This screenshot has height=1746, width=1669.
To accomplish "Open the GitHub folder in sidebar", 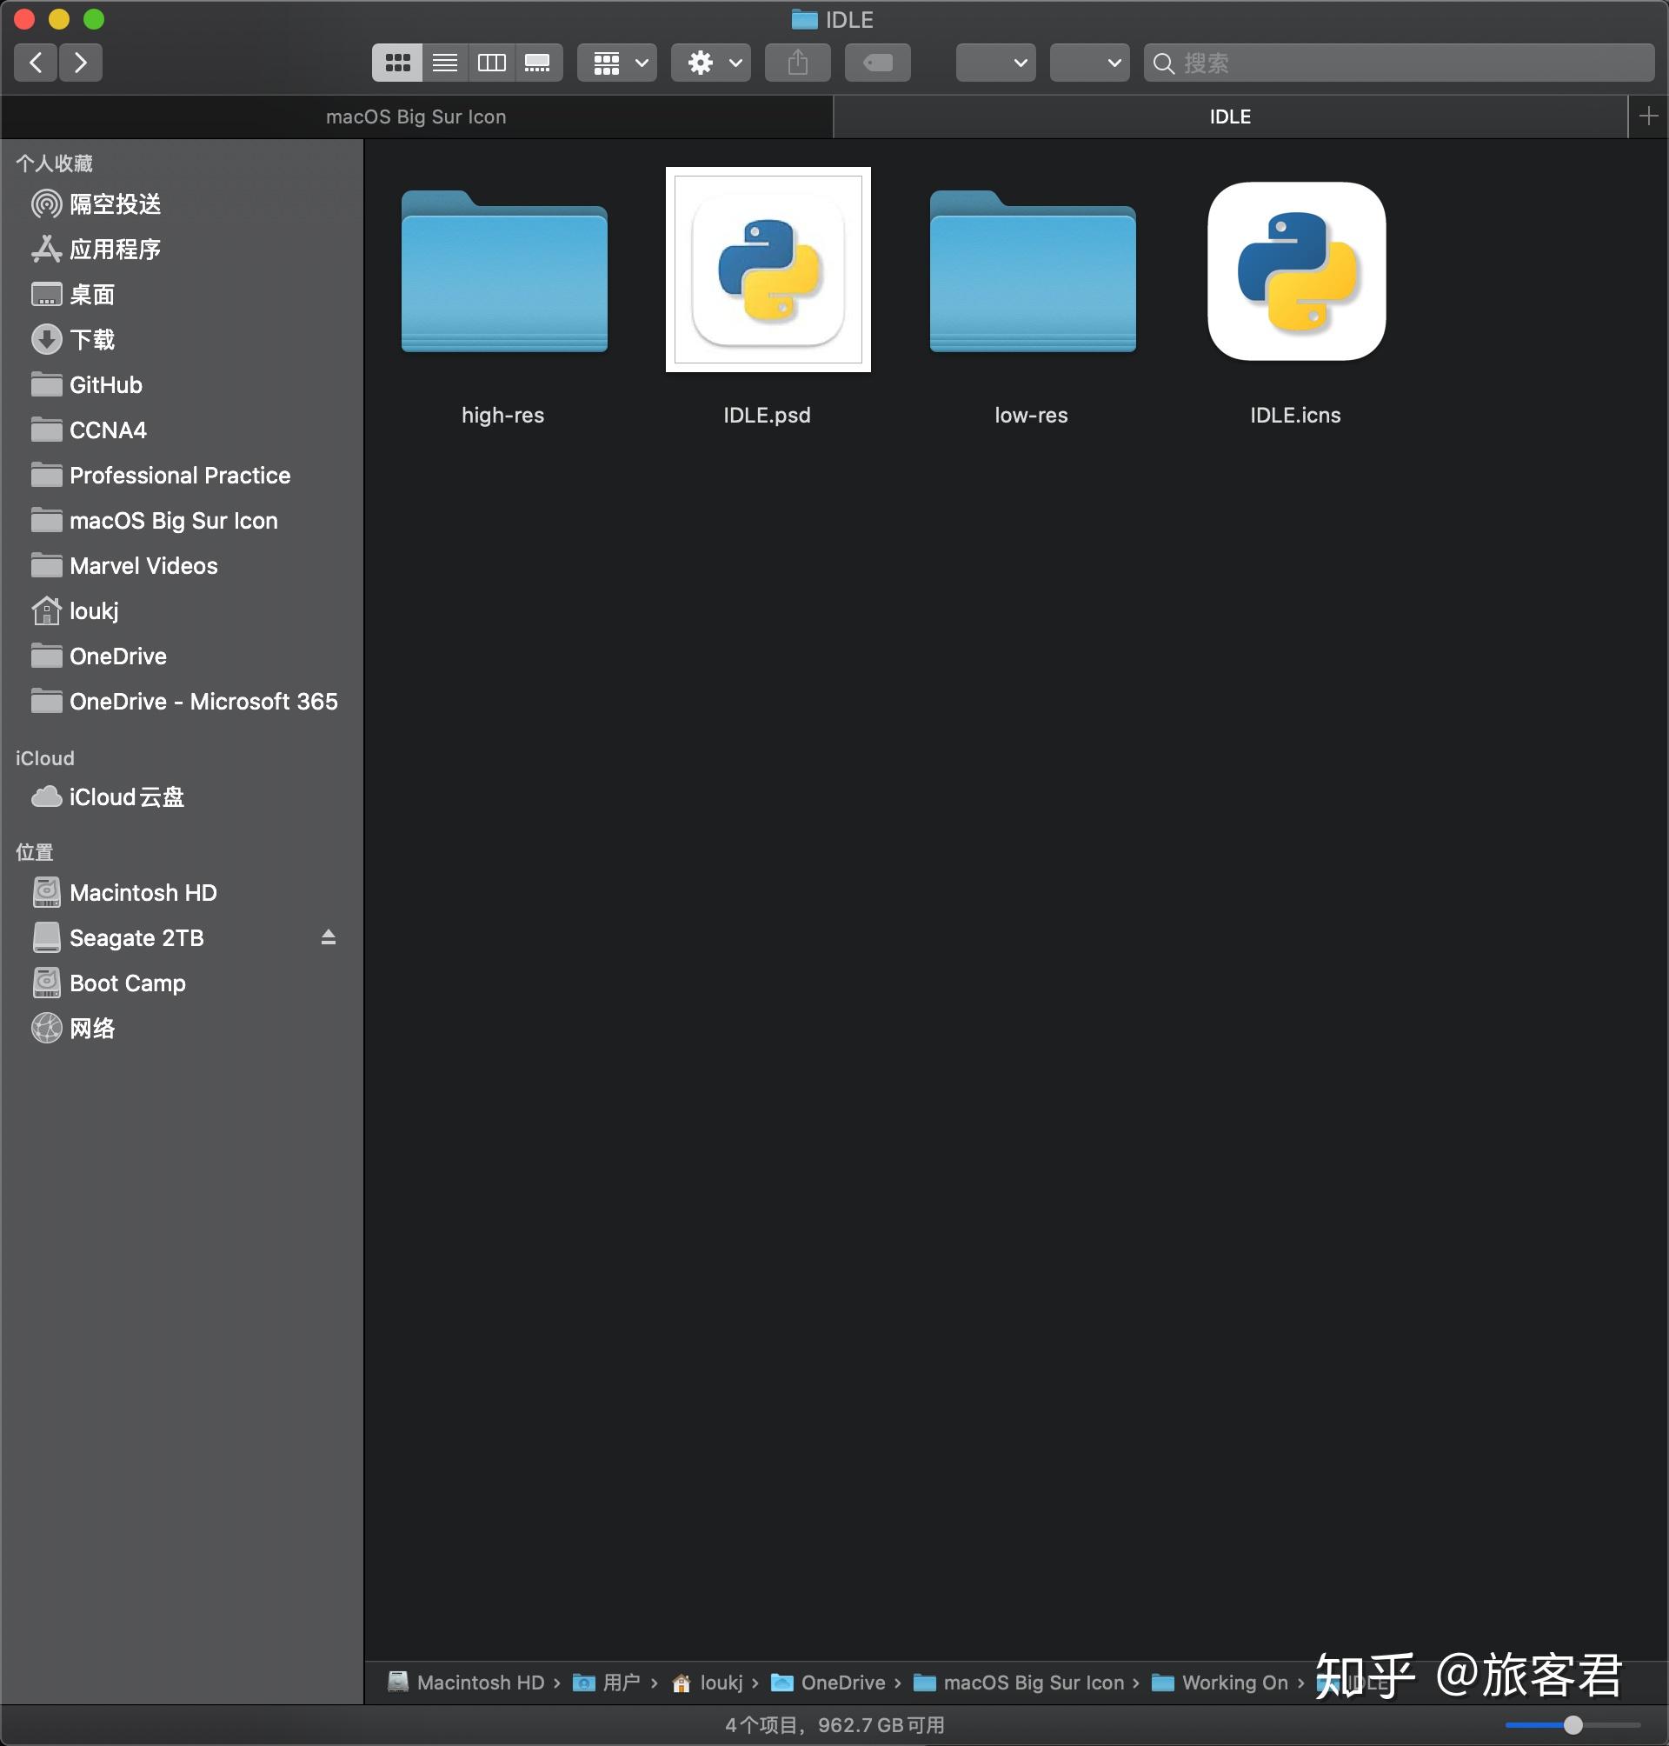I will (x=182, y=384).
